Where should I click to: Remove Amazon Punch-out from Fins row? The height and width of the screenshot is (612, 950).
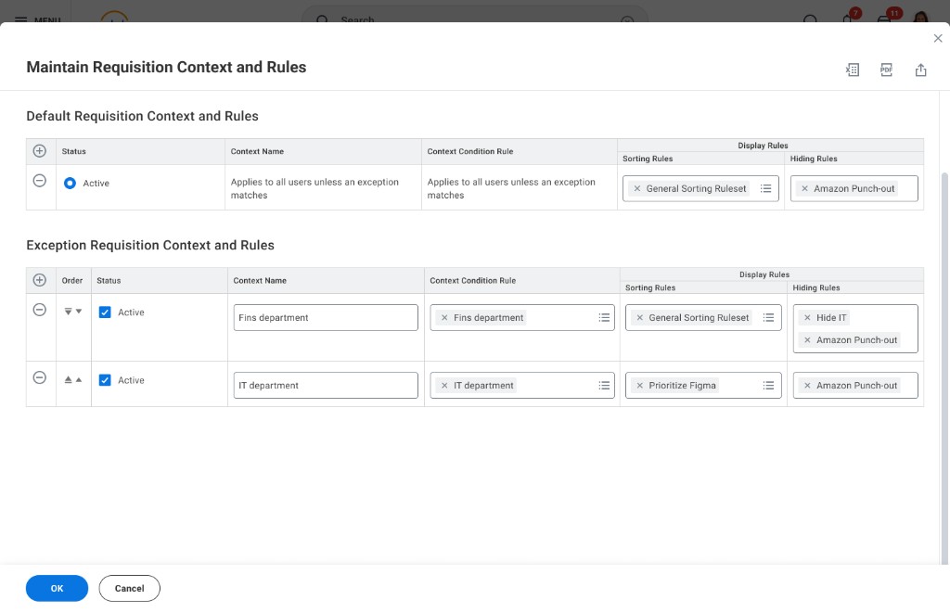(807, 339)
